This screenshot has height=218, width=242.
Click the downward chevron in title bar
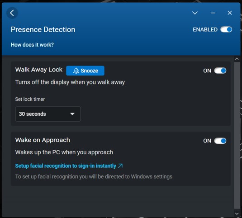(x=195, y=13)
